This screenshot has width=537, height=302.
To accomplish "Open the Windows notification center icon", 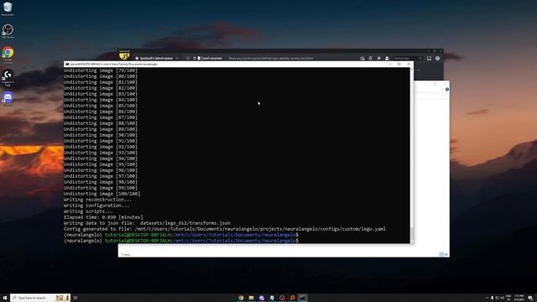I will pyautogui.click(x=530, y=298).
